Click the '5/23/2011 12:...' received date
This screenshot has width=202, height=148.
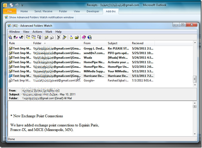[143, 62]
